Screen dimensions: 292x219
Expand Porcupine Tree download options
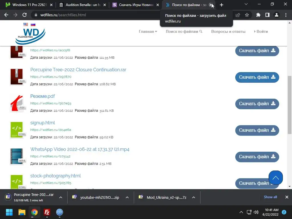[x=61, y=197]
